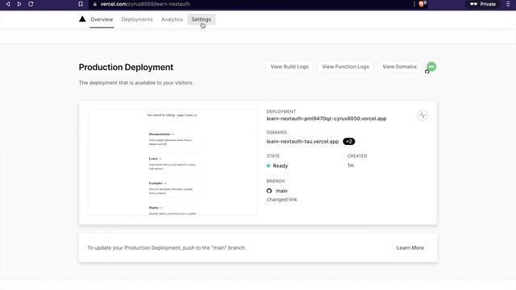Click the Private window indicator
This screenshot has height=290, width=516.
pos(483,4)
